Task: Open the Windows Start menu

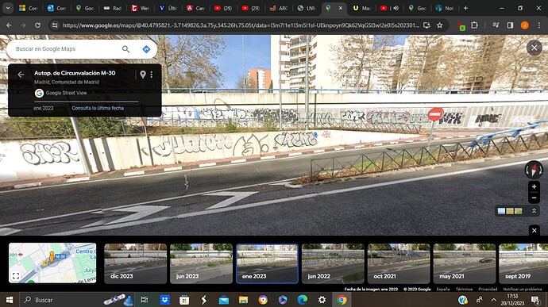Action: [10, 300]
